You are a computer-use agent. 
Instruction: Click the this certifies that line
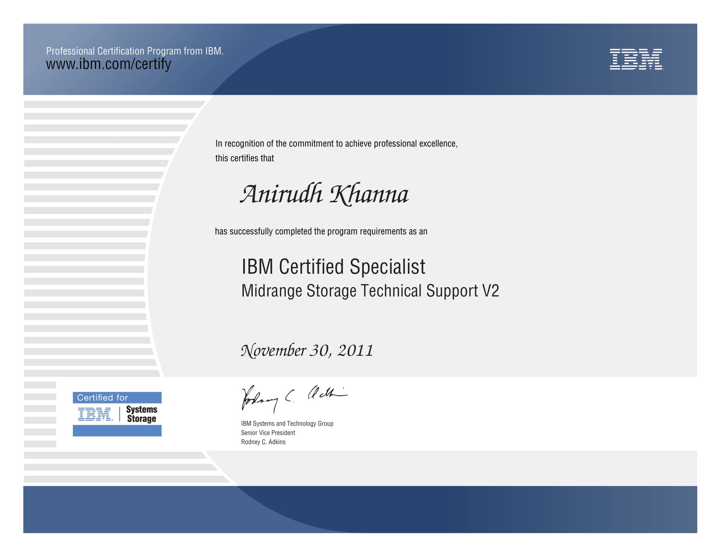[244, 158]
